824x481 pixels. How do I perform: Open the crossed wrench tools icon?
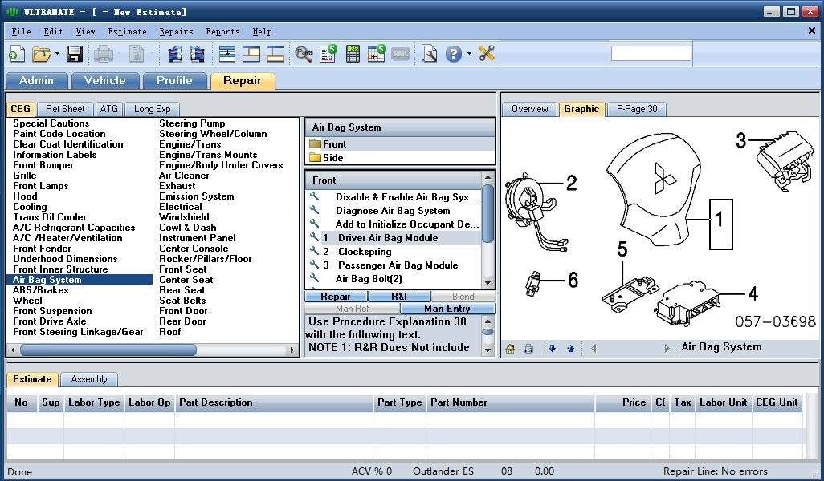(x=487, y=54)
